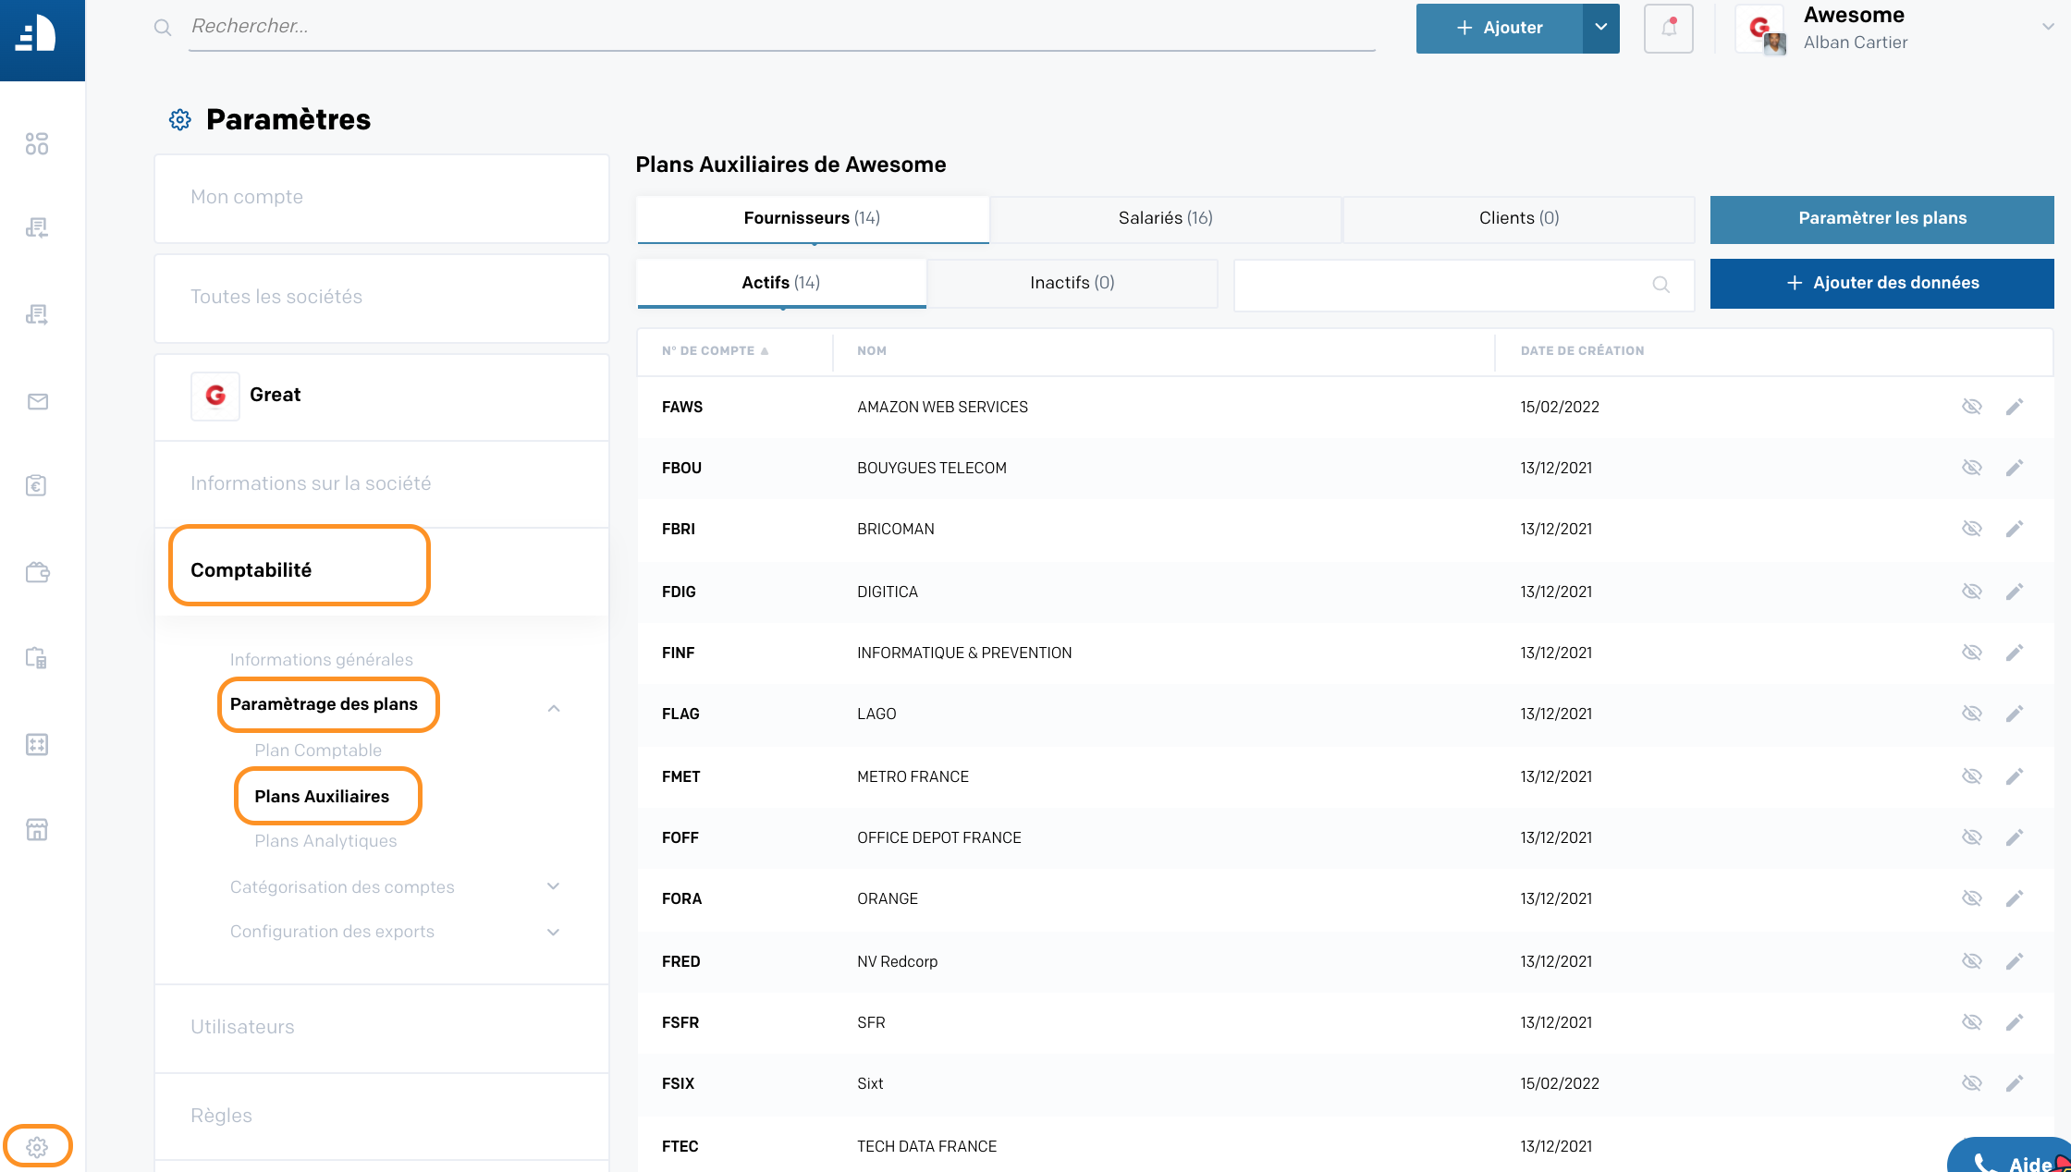The height and width of the screenshot is (1172, 2071).
Task: Edit the Sixt row pencil icon
Action: point(2015,1083)
